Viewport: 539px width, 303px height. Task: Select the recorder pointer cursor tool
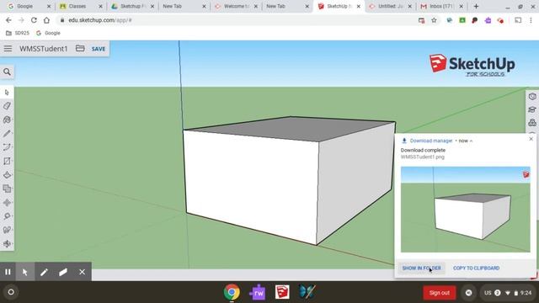click(x=24, y=272)
